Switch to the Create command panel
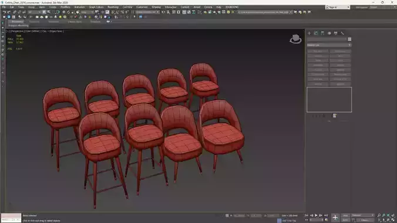 click(309, 33)
